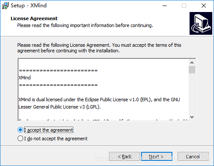Go back with the < Back button
This screenshot has width=214, height=166.
click(x=124, y=157)
